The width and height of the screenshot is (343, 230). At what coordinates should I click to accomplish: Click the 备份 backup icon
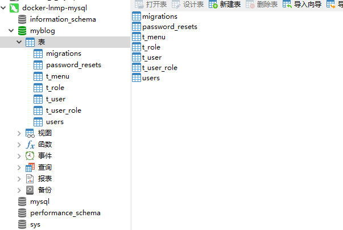click(30, 190)
